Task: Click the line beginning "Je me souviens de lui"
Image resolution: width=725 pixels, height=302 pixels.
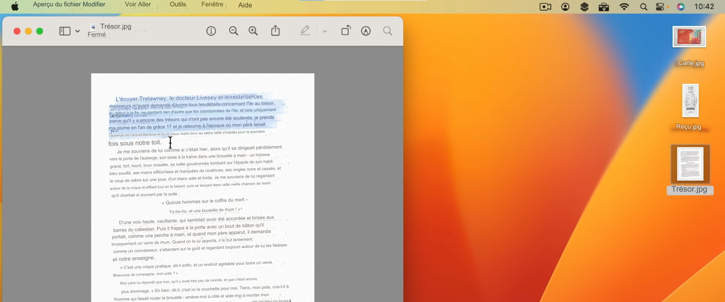Action: [x=200, y=149]
